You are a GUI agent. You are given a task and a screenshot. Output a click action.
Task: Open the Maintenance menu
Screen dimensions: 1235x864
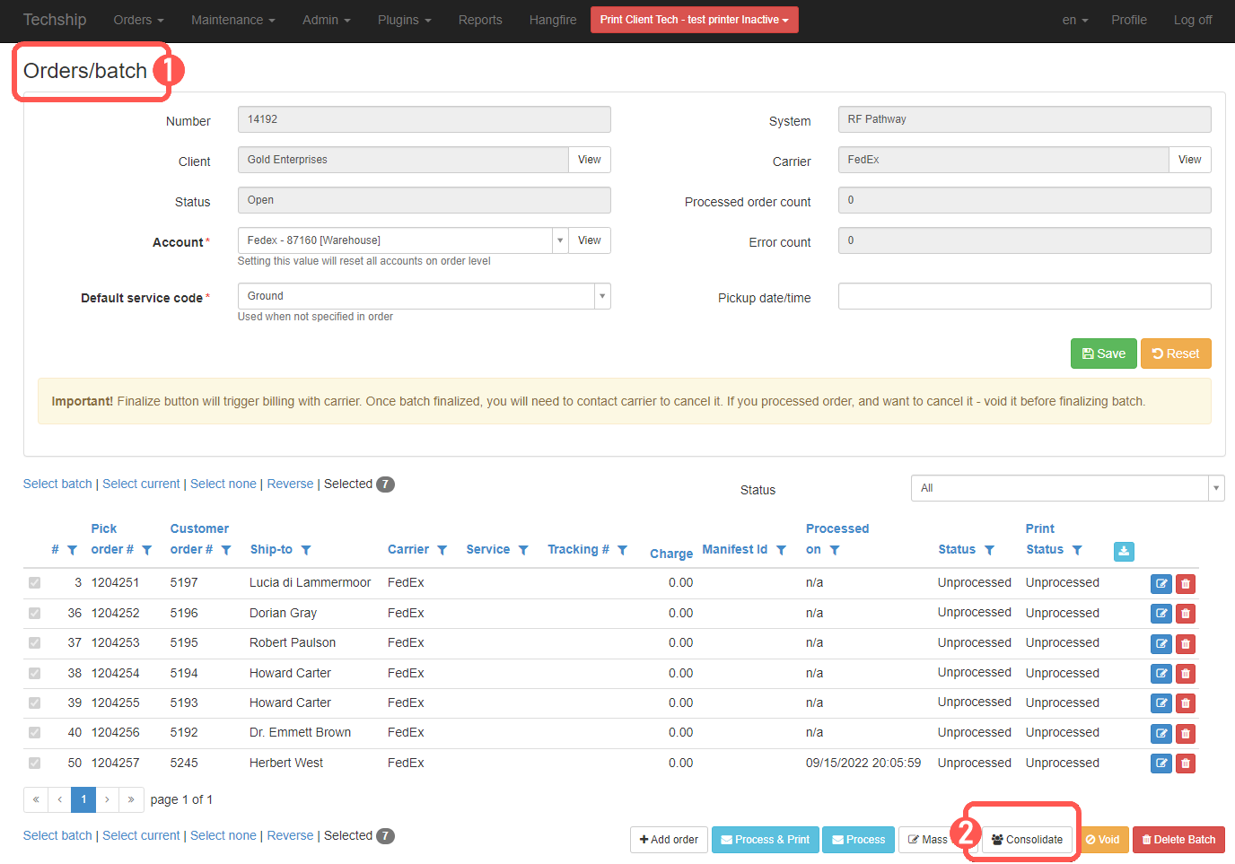click(x=232, y=19)
